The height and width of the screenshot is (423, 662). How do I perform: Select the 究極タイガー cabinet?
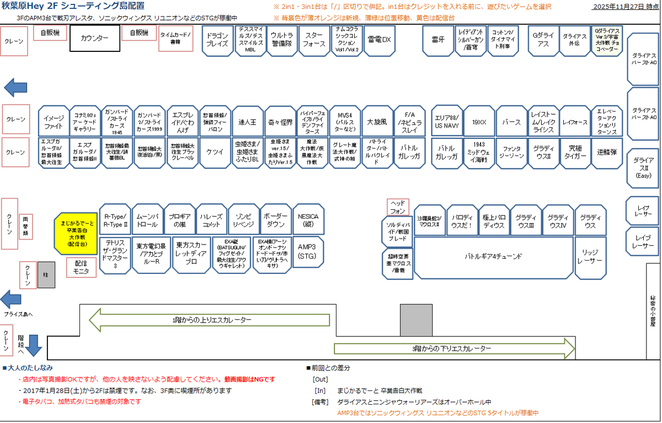point(576,152)
